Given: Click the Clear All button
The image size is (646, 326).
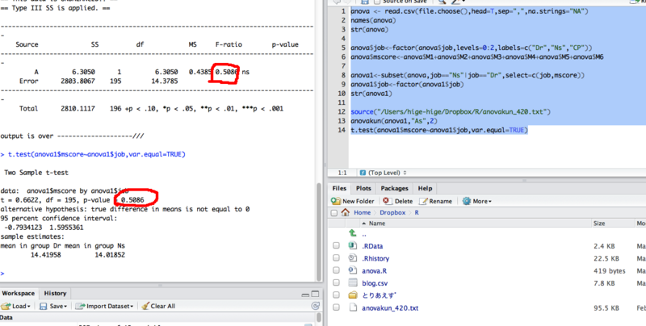Looking at the screenshot, I should (158, 307).
